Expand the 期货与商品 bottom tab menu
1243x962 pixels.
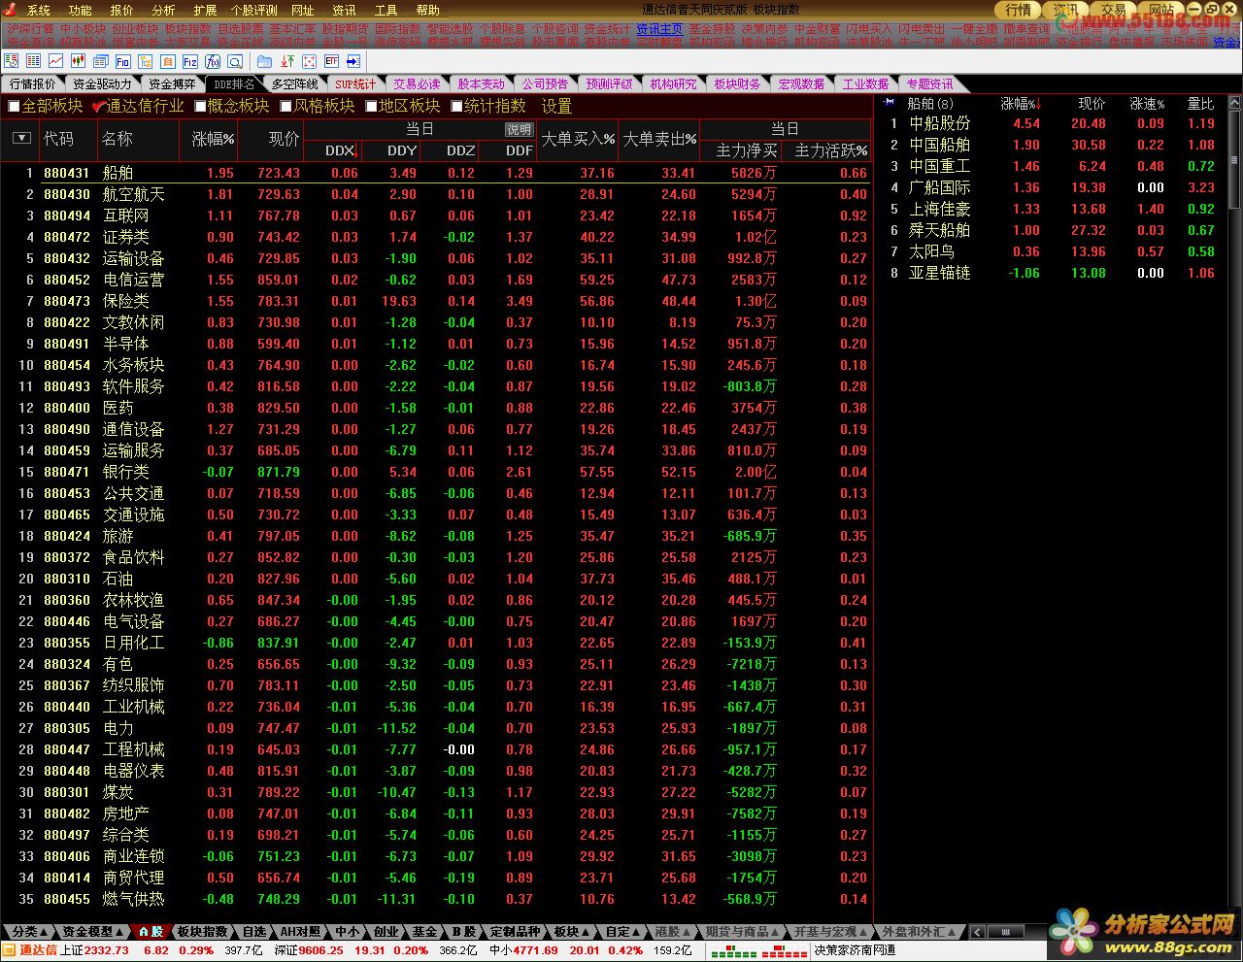[741, 932]
